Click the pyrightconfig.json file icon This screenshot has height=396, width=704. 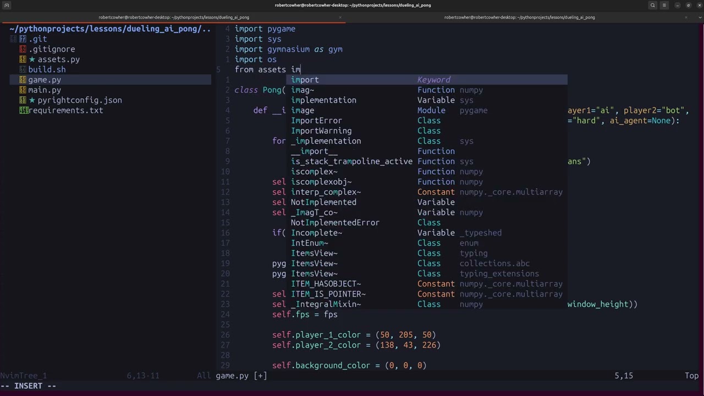(x=23, y=100)
